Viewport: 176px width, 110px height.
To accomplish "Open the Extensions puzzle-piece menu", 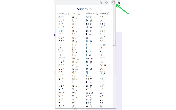I will 119,3.
